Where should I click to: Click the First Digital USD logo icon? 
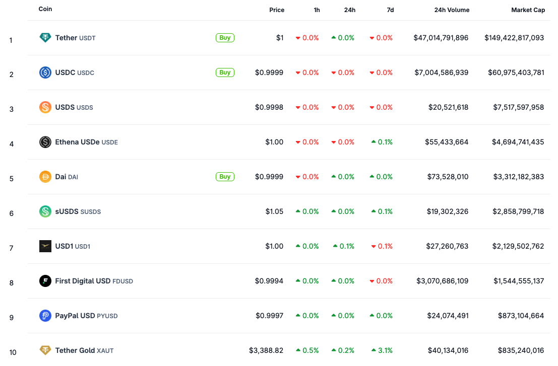point(45,281)
